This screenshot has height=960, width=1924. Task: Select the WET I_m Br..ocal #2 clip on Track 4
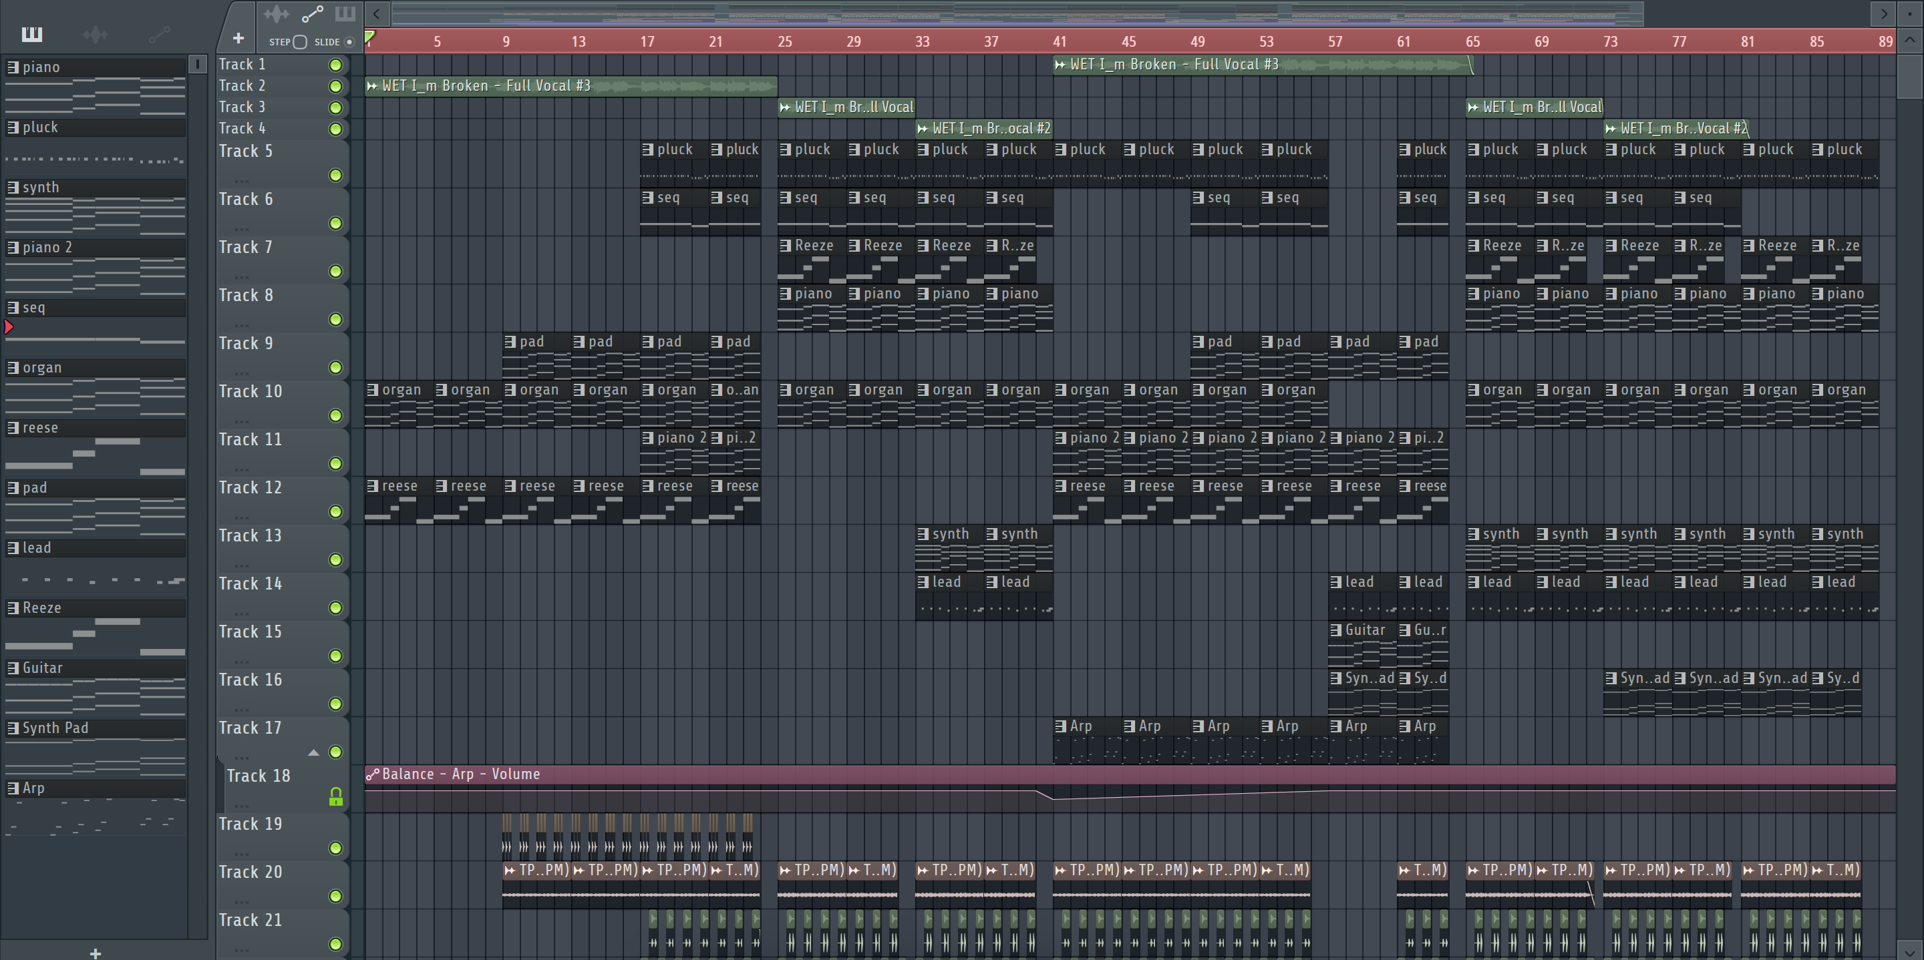pyautogui.click(x=983, y=128)
